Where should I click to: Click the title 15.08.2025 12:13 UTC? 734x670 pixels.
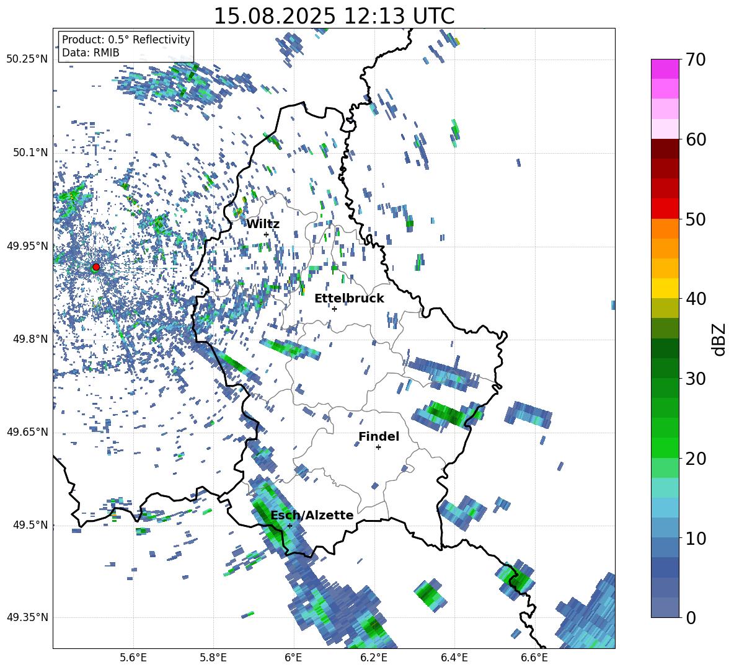click(x=334, y=16)
